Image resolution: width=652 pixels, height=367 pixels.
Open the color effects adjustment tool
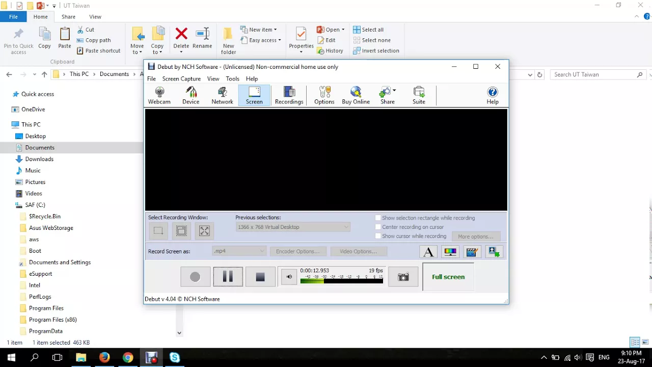coord(450,251)
